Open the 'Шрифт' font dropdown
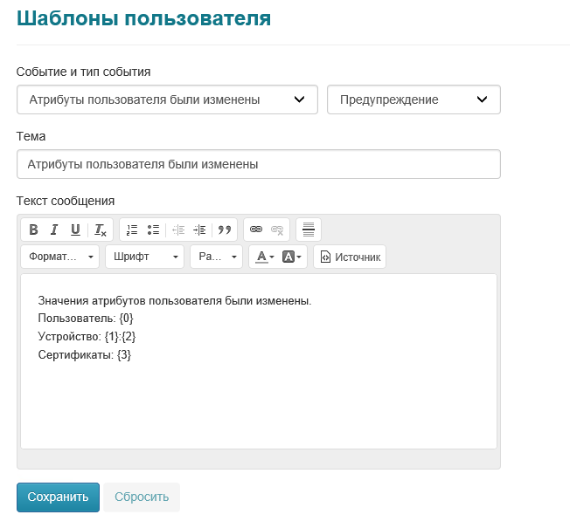The height and width of the screenshot is (528, 570). click(x=145, y=257)
